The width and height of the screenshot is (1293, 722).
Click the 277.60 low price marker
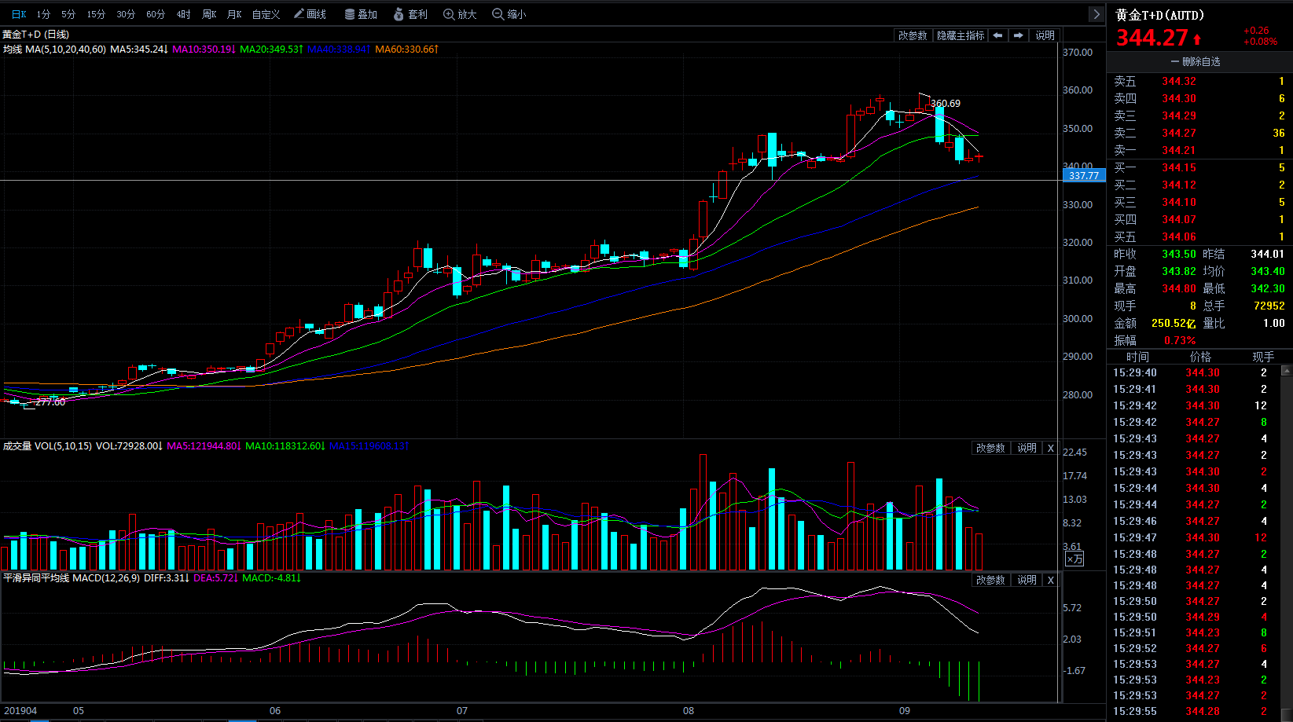coord(50,401)
